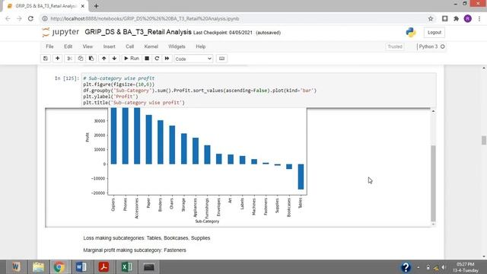
Task: Open the Edit menu
Action: [68, 46]
